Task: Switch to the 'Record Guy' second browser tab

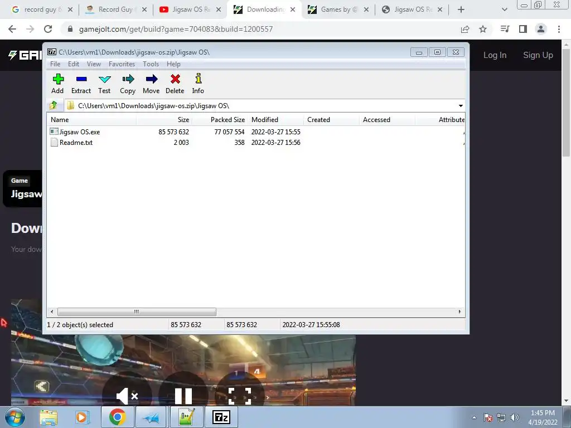Action: (x=116, y=9)
